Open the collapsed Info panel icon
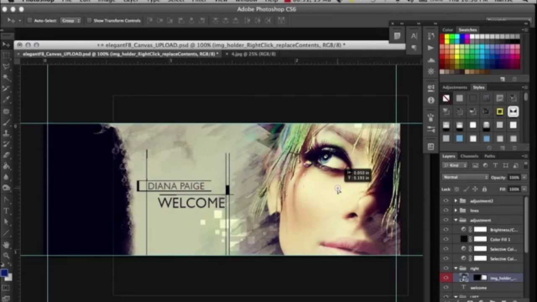The width and height of the screenshot is (537, 302). 431,100
